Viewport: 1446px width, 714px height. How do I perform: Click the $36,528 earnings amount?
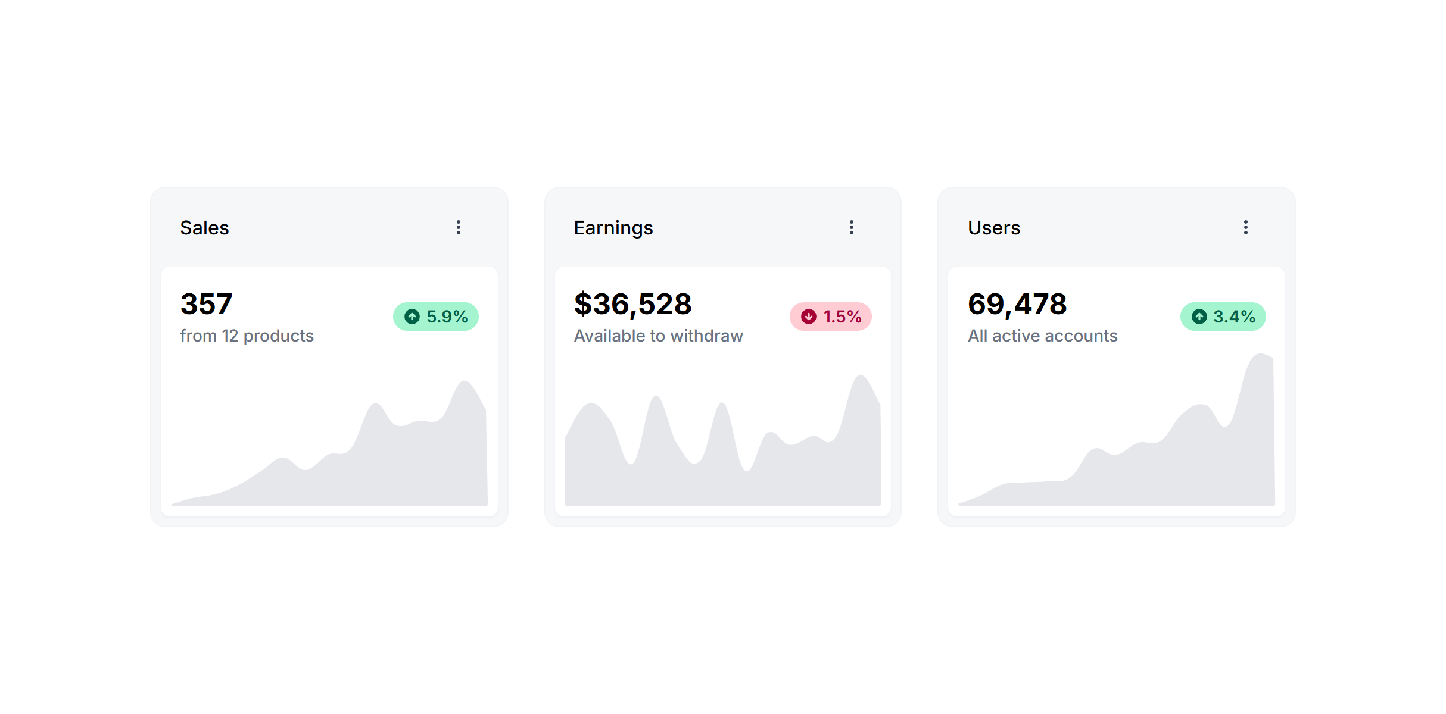click(x=632, y=304)
